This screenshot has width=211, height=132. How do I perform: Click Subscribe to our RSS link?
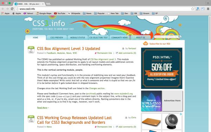coord(160,44)
